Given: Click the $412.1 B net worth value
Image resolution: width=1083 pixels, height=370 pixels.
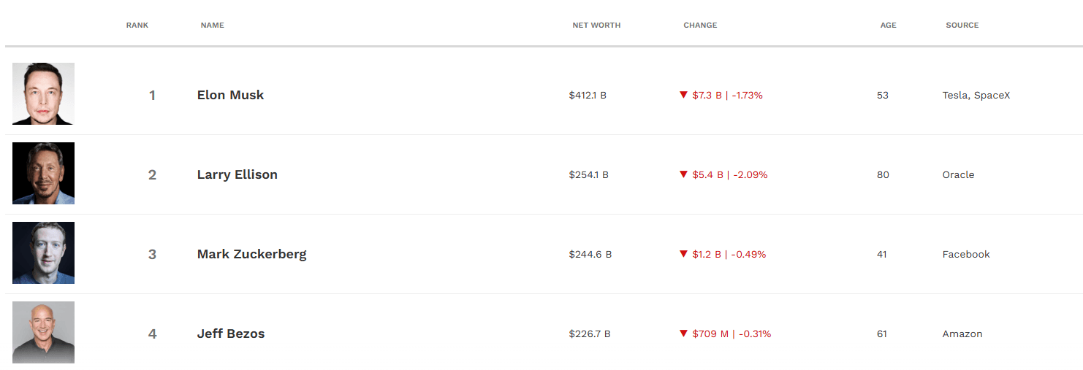Looking at the screenshot, I should tap(588, 95).
